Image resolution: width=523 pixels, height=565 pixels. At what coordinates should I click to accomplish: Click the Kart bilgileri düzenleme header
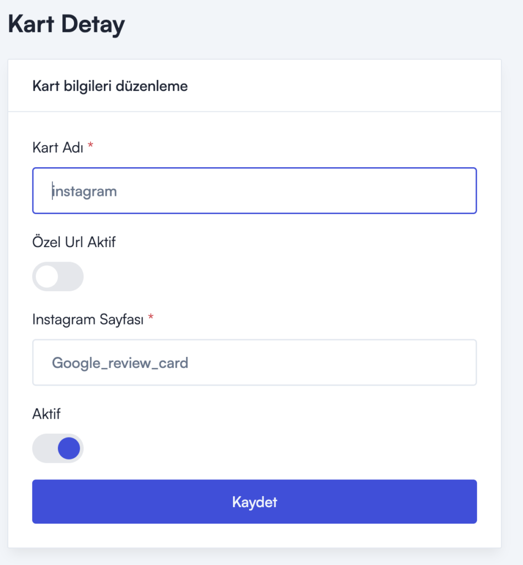tap(110, 87)
